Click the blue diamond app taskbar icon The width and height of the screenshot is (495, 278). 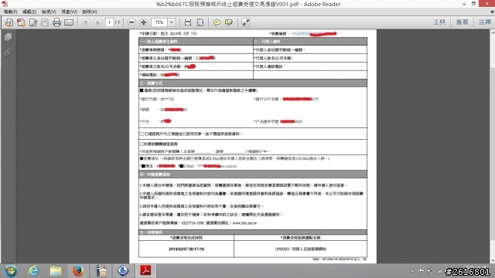123,271
